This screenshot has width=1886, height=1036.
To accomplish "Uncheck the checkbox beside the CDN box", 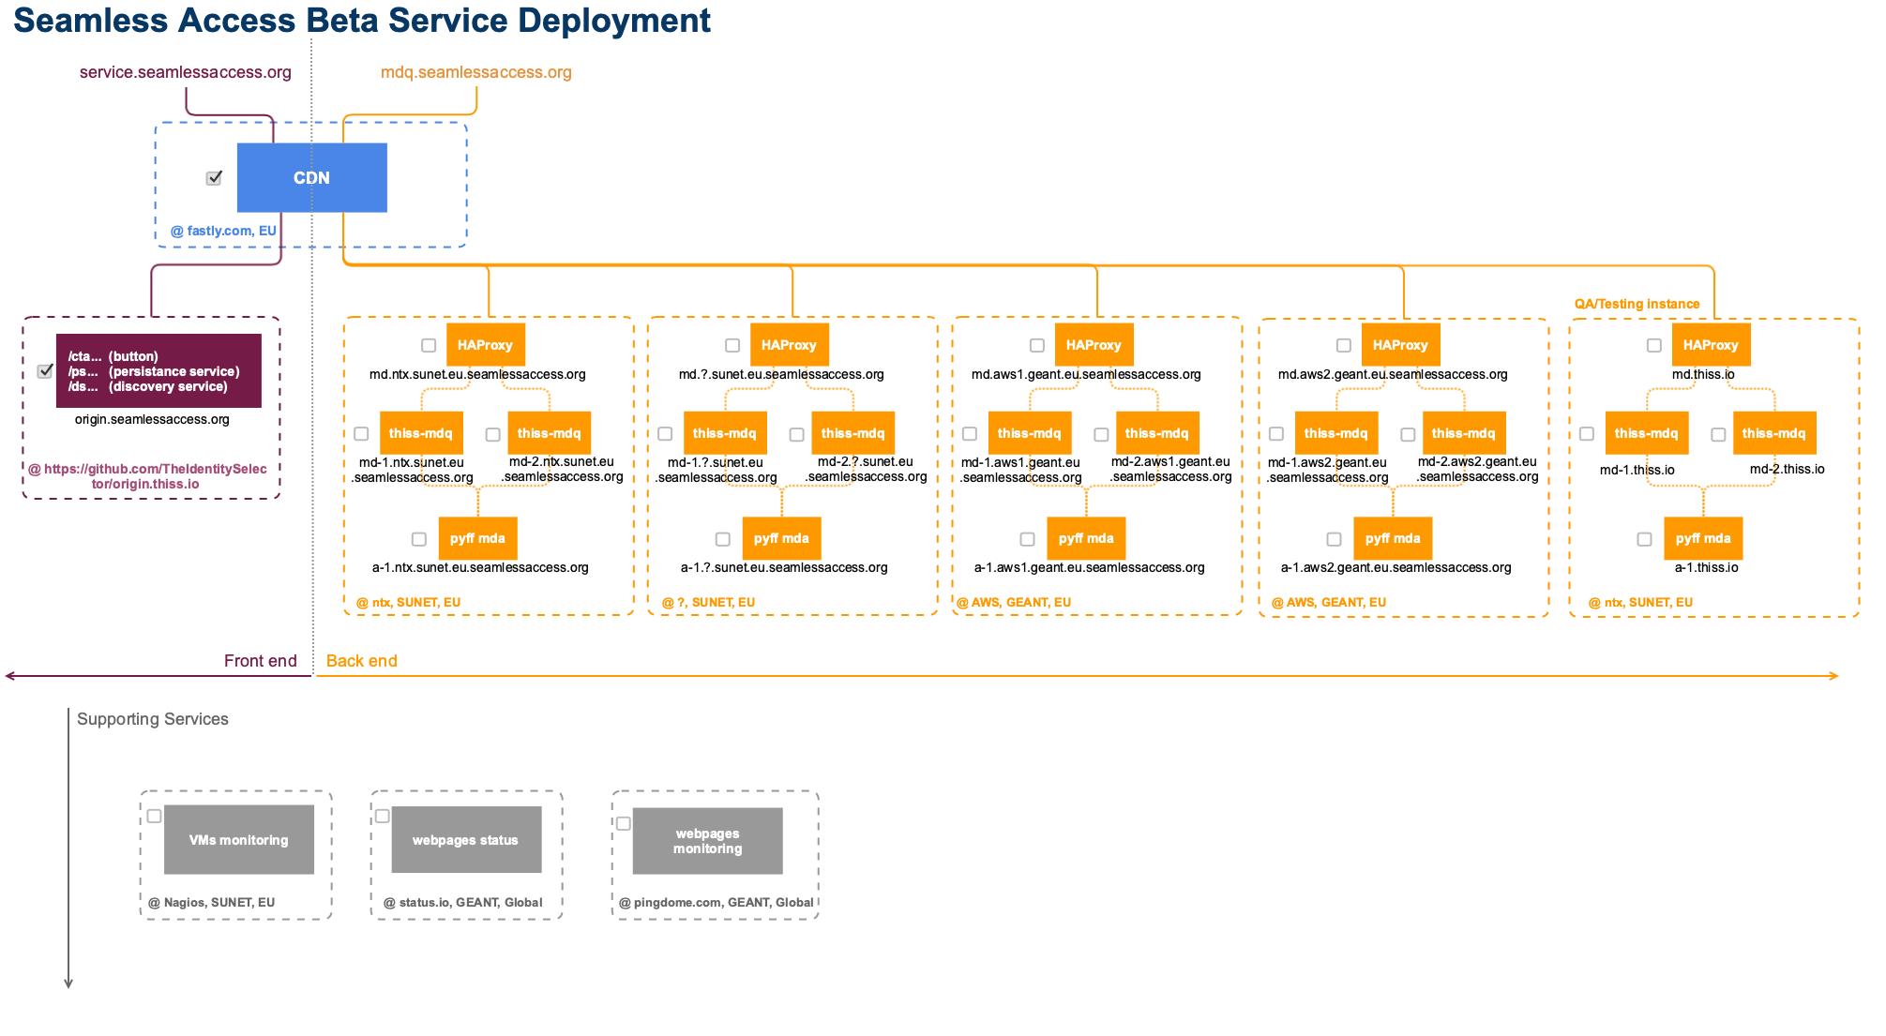I will pos(214,178).
